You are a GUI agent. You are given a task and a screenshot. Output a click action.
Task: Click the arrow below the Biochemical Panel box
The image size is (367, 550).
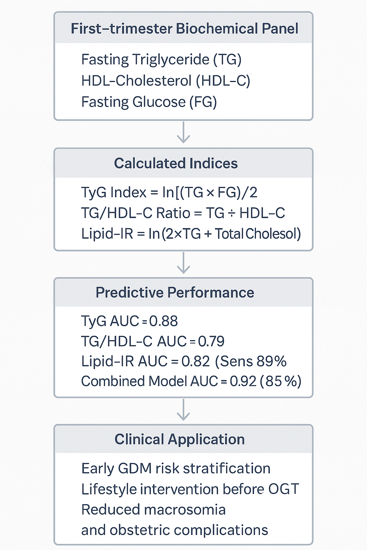point(183,133)
